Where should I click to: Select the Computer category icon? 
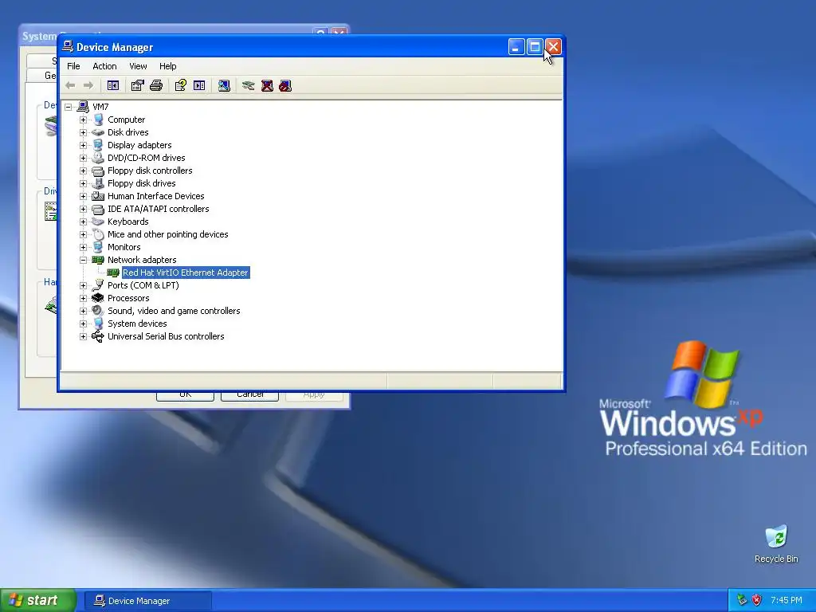click(98, 120)
